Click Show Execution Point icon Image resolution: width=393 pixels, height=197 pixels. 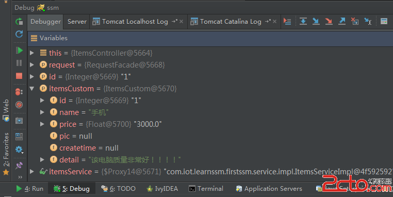287,22
